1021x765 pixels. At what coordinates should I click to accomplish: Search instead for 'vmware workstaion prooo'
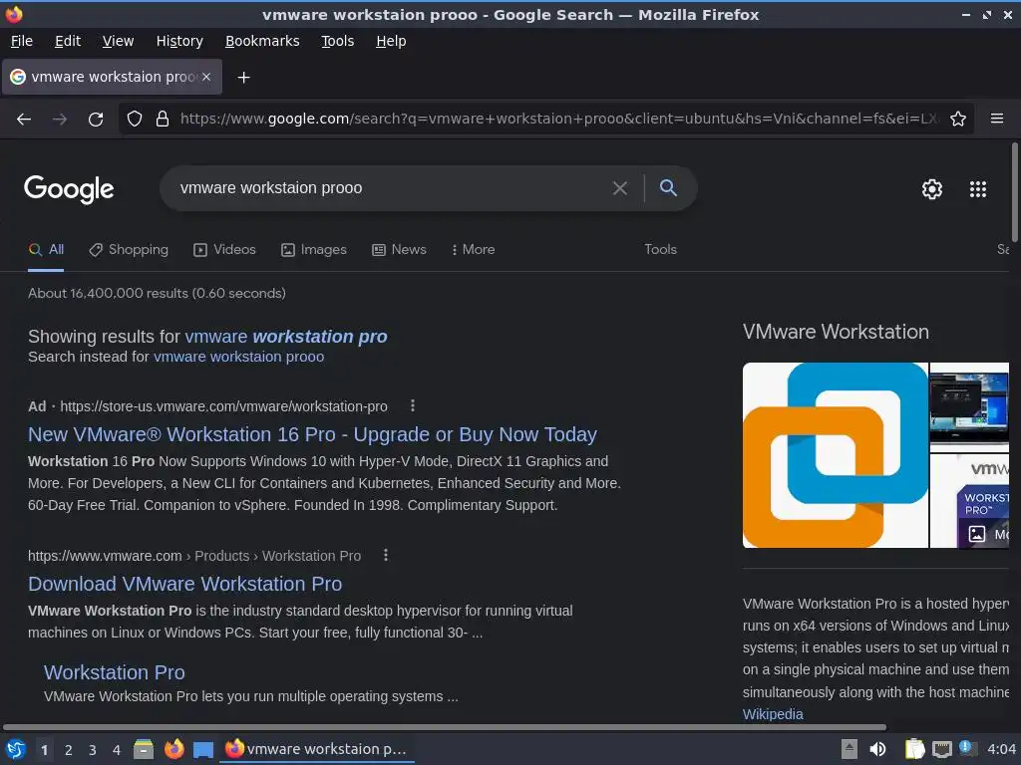(x=238, y=358)
